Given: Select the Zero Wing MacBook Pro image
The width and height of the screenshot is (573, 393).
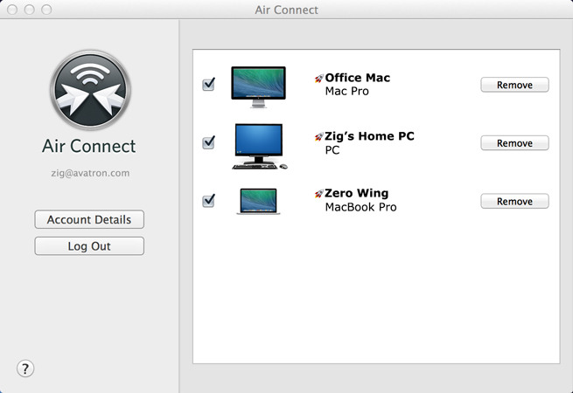Looking at the screenshot, I should tap(258, 202).
